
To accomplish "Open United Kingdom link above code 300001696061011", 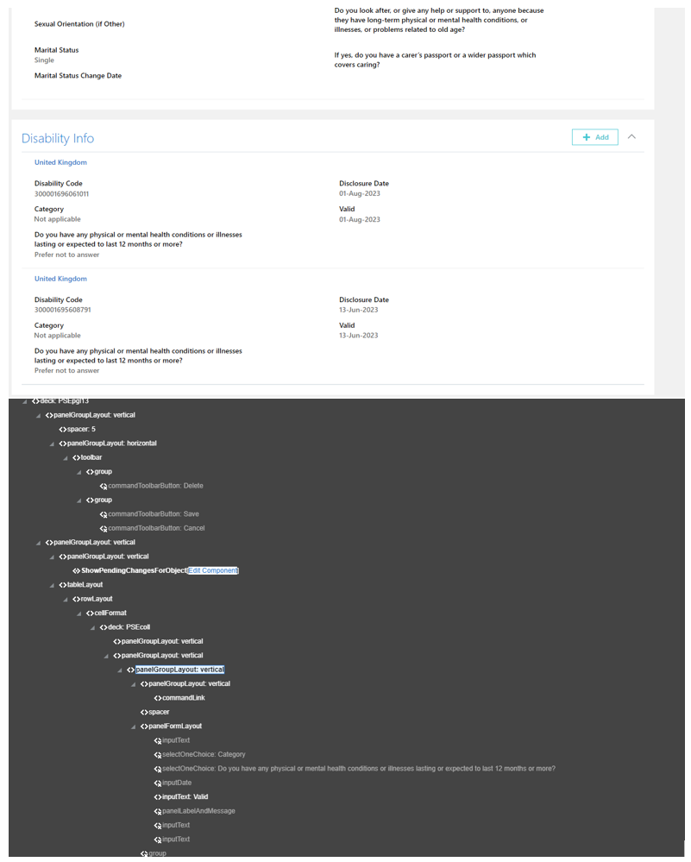I will [x=60, y=163].
